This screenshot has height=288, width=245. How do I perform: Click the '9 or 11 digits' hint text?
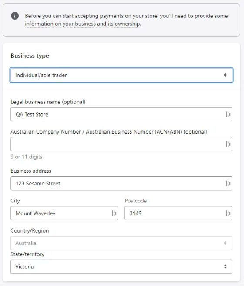point(27,157)
